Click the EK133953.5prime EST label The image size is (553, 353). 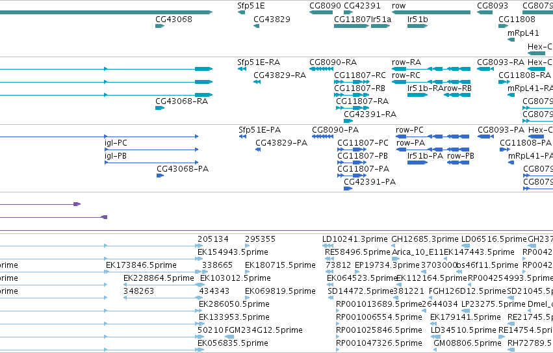coord(234,317)
